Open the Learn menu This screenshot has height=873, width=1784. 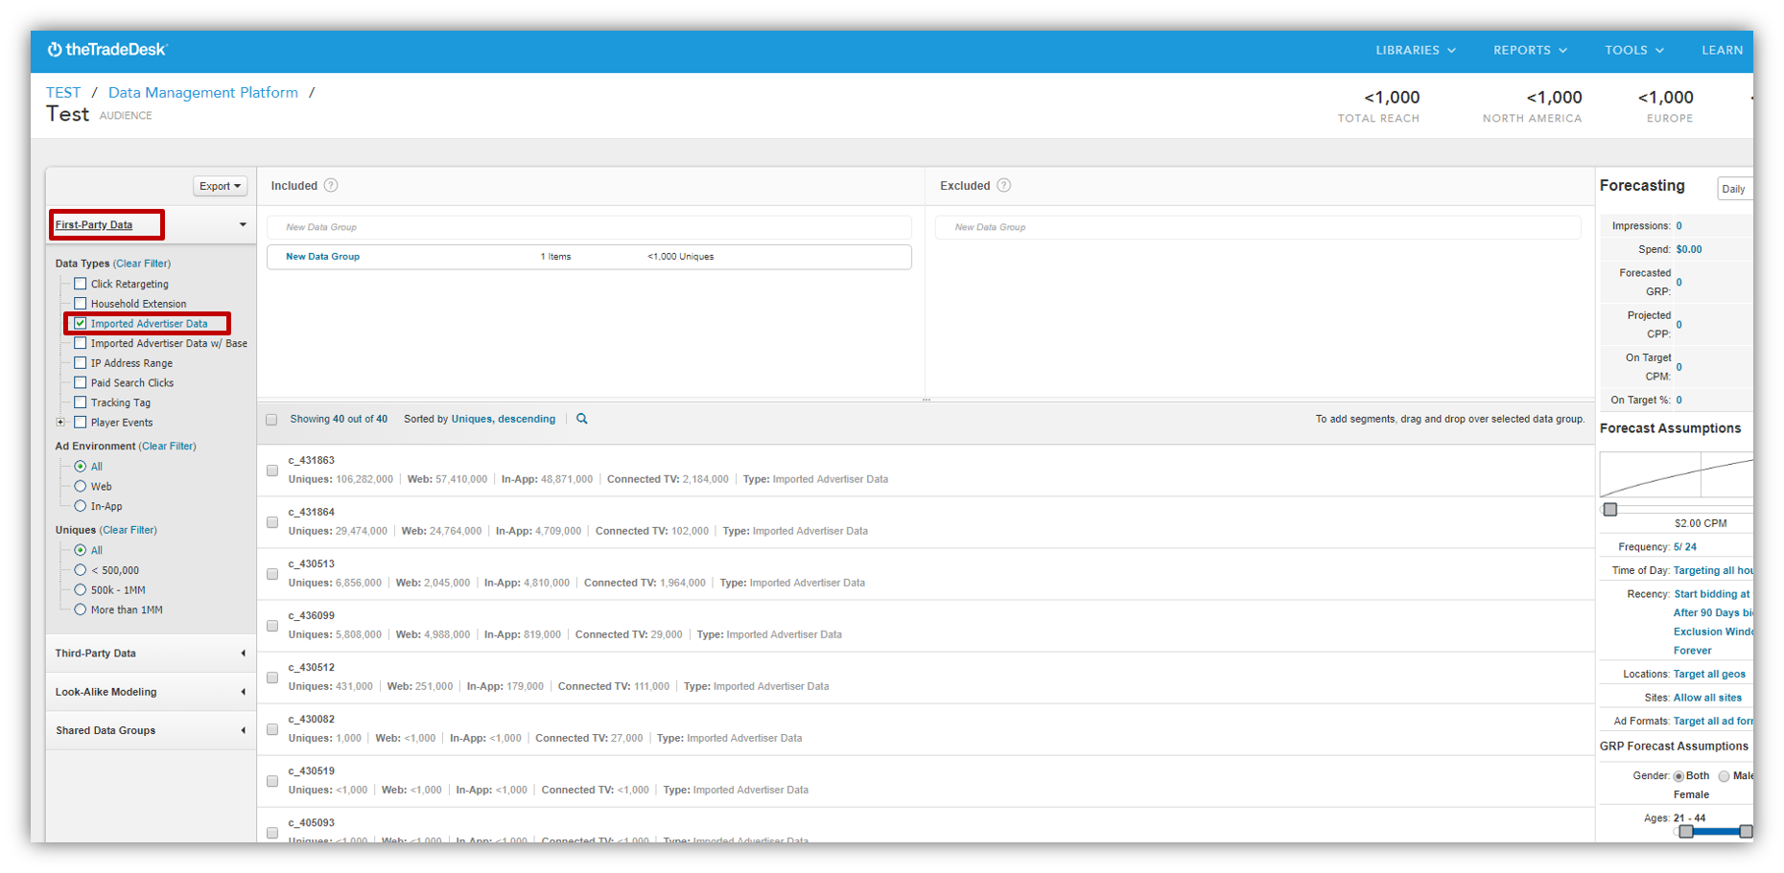click(x=1723, y=50)
